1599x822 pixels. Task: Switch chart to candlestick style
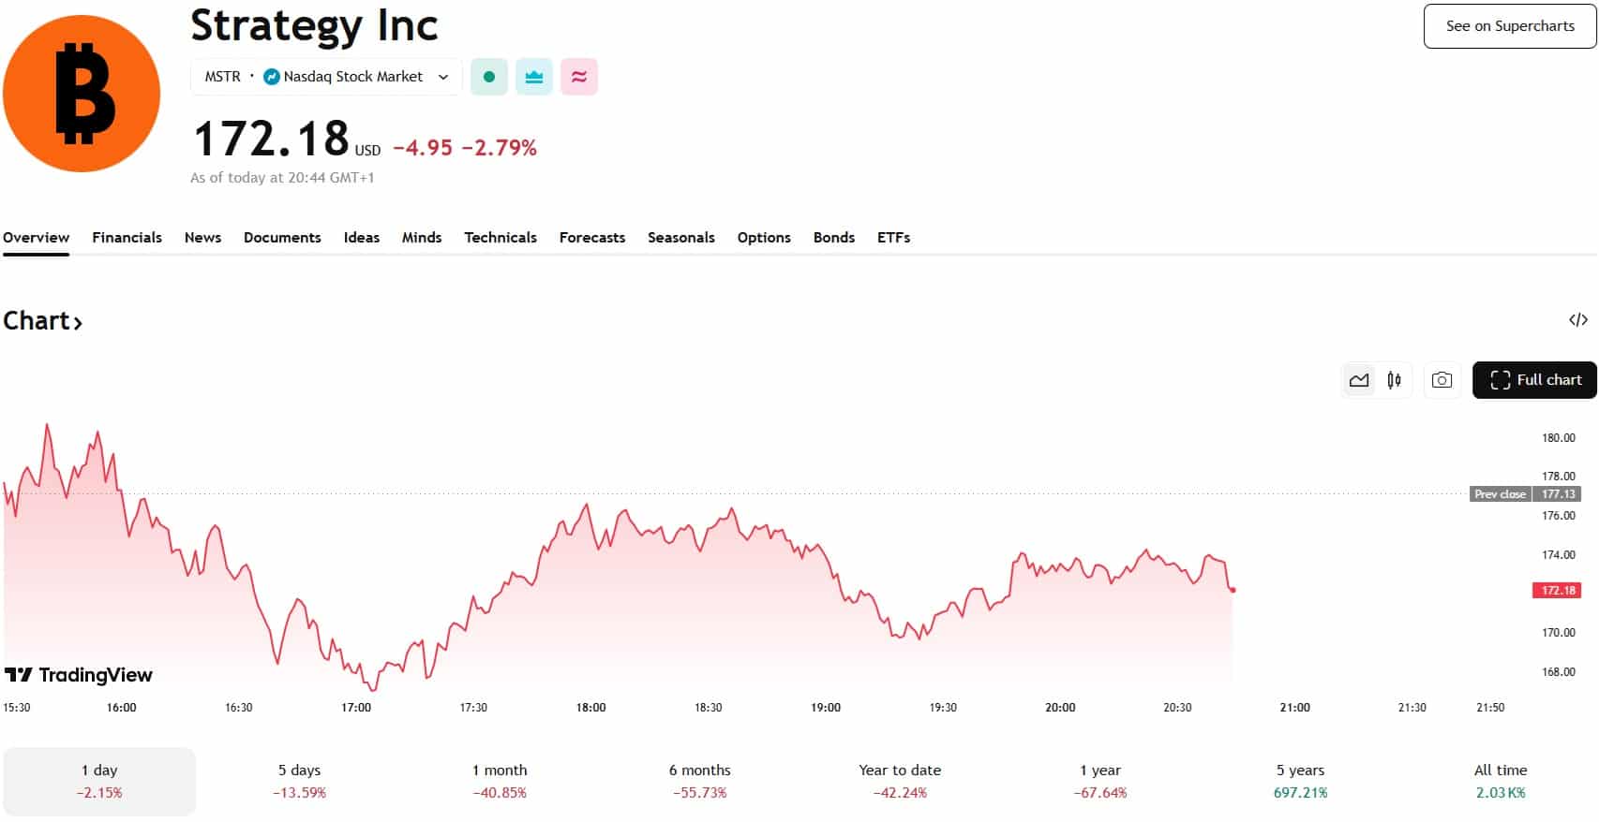coord(1395,380)
